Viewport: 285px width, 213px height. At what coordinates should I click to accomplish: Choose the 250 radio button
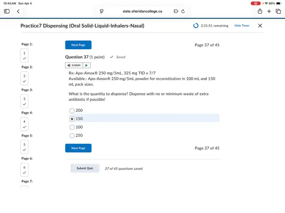pyautogui.click(x=72, y=136)
